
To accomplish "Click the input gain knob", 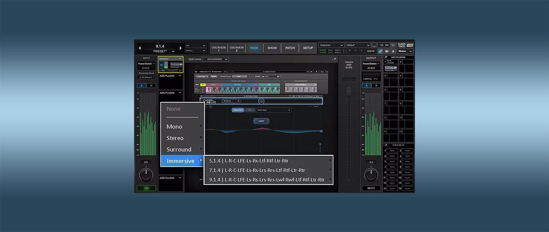I will tap(146, 174).
